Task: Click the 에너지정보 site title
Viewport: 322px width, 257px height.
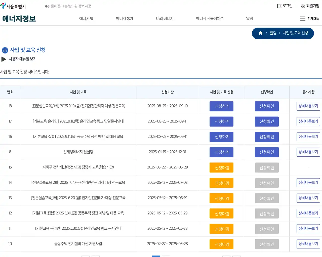Action: pos(19,19)
